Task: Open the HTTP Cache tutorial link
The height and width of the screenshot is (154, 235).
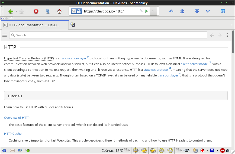Action: pyautogui.click(x=13, y=134)
